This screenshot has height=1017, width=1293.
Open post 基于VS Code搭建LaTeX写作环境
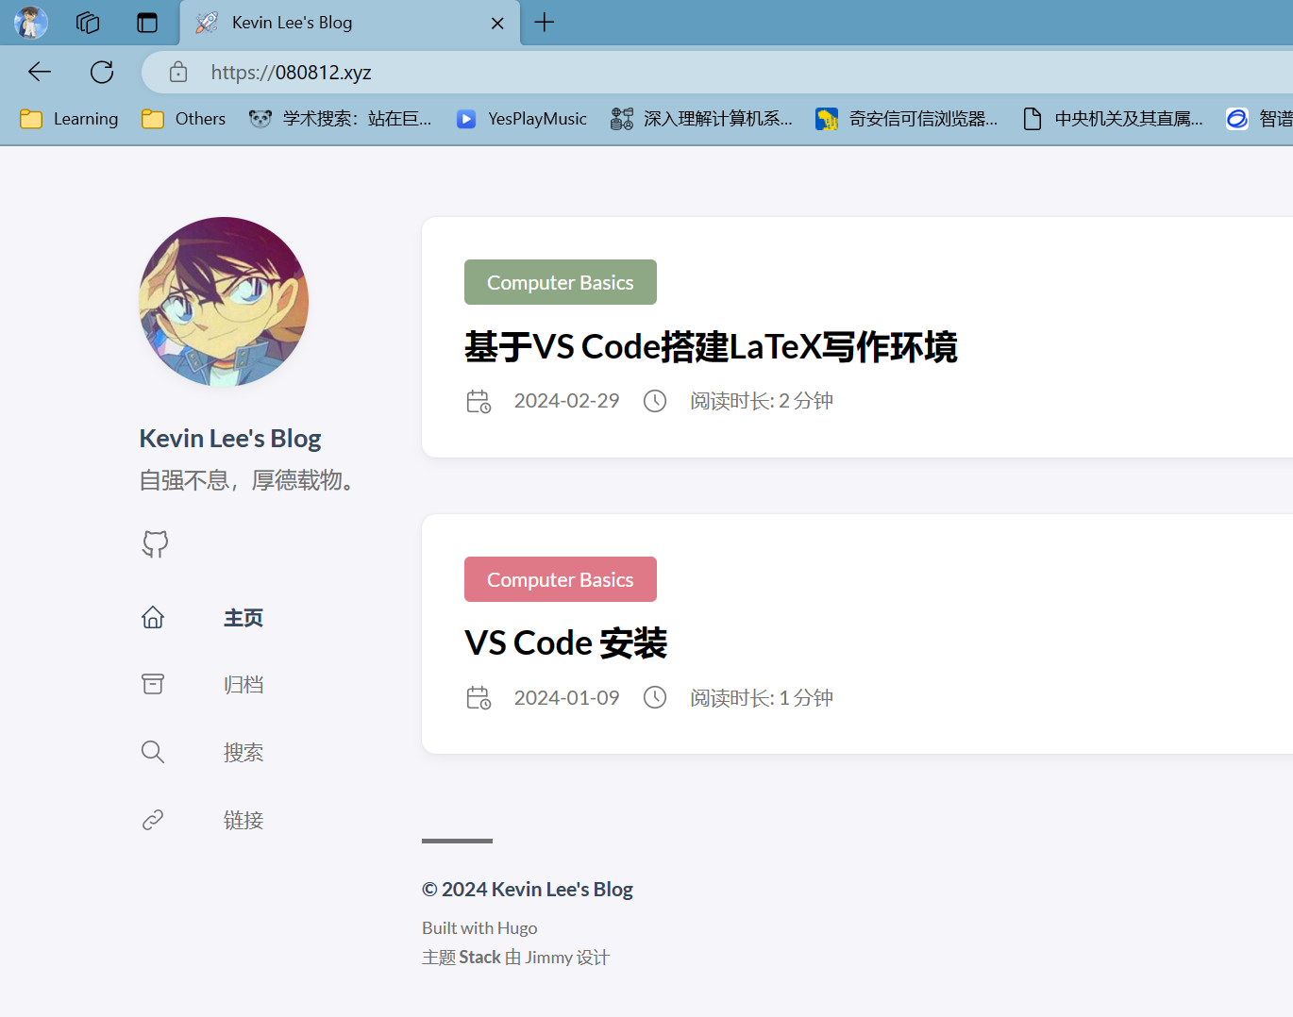[x=711, y=347]
